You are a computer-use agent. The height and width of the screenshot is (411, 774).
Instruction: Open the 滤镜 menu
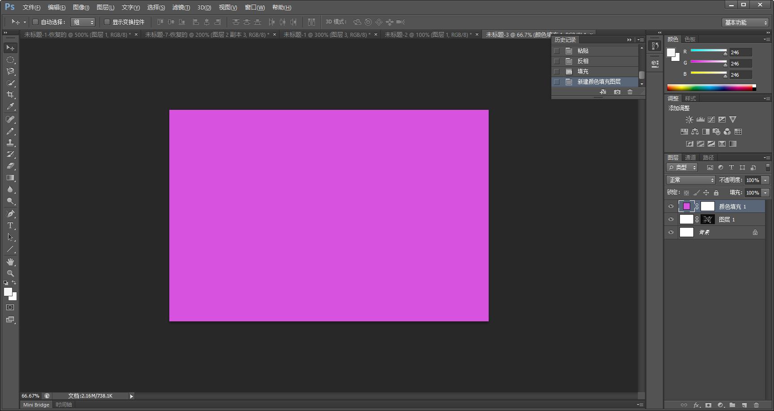181,8
